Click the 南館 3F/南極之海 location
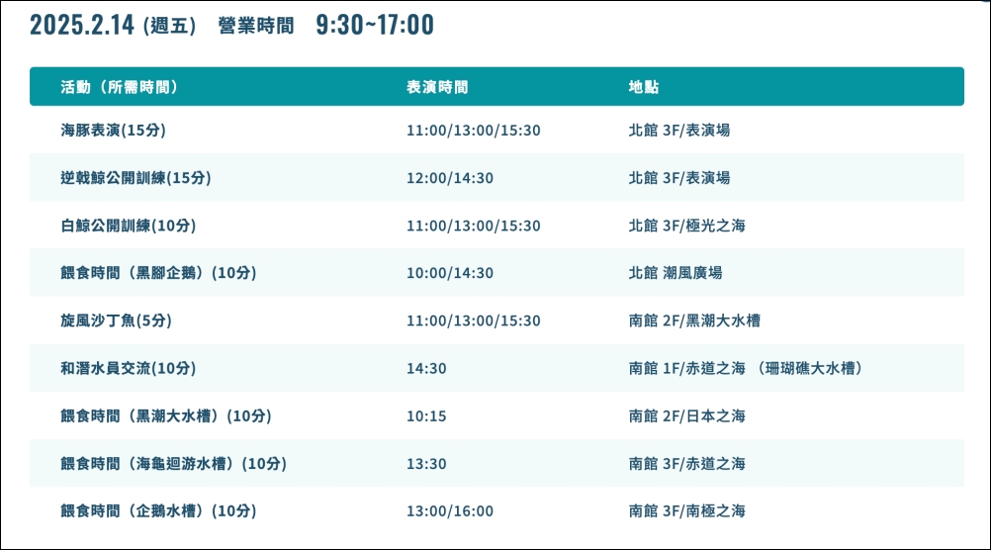The width and height of the screenshot is (991, 550). (x=686, y=511)
